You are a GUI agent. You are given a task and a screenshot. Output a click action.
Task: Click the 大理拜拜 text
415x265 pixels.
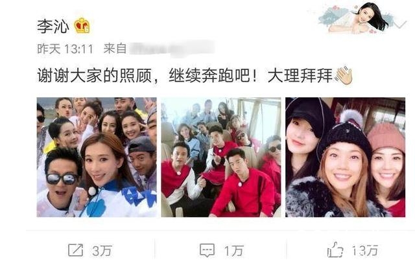coord(300,76)
